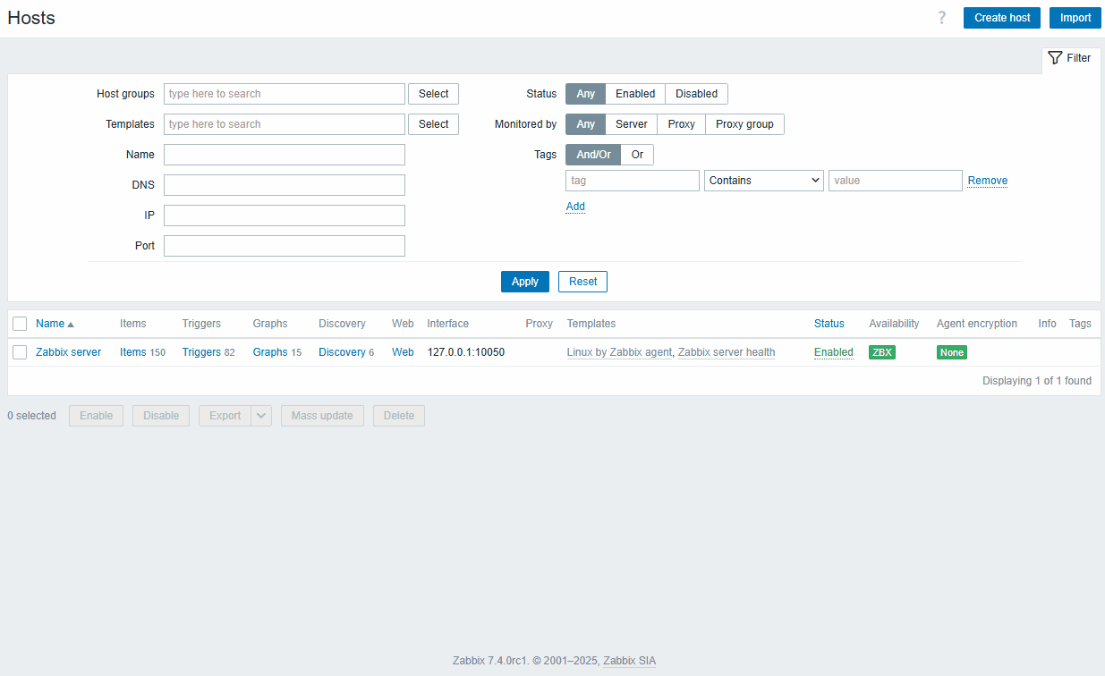Reset the host filter

pyautogui.click(x=582, y=282)
